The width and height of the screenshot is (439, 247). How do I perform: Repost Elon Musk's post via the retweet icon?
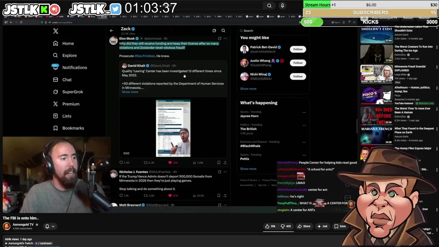pos(145,163)
